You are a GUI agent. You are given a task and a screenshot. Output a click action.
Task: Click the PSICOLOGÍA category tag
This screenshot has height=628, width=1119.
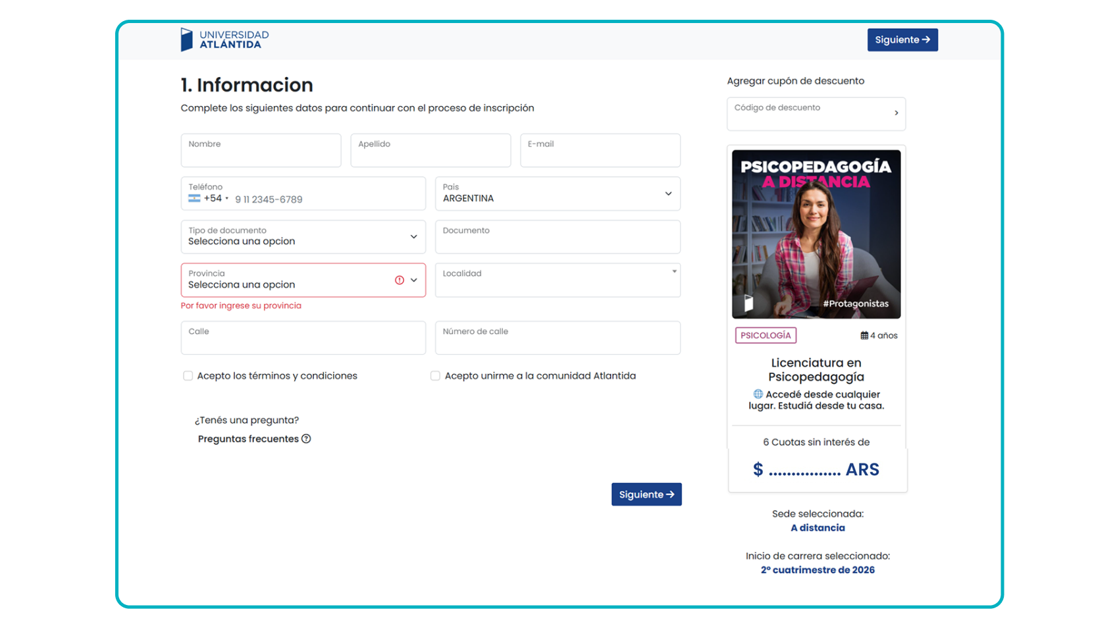tap(766, 336)
